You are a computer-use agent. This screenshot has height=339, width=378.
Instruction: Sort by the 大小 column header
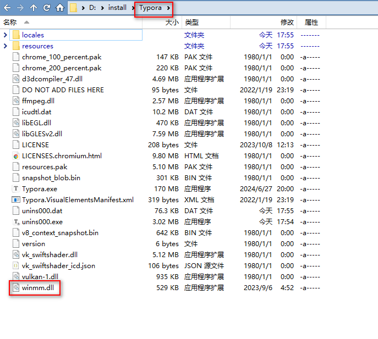tap(172, 23)
